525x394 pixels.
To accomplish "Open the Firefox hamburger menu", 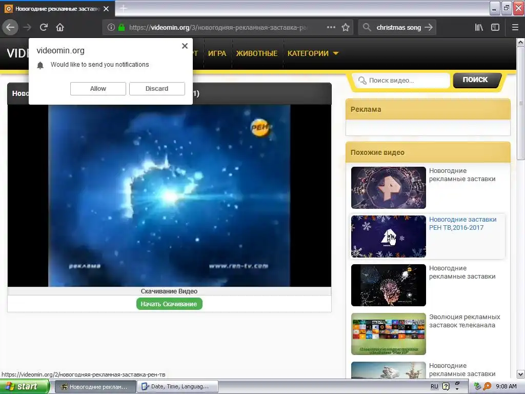I will pos(515,27).
